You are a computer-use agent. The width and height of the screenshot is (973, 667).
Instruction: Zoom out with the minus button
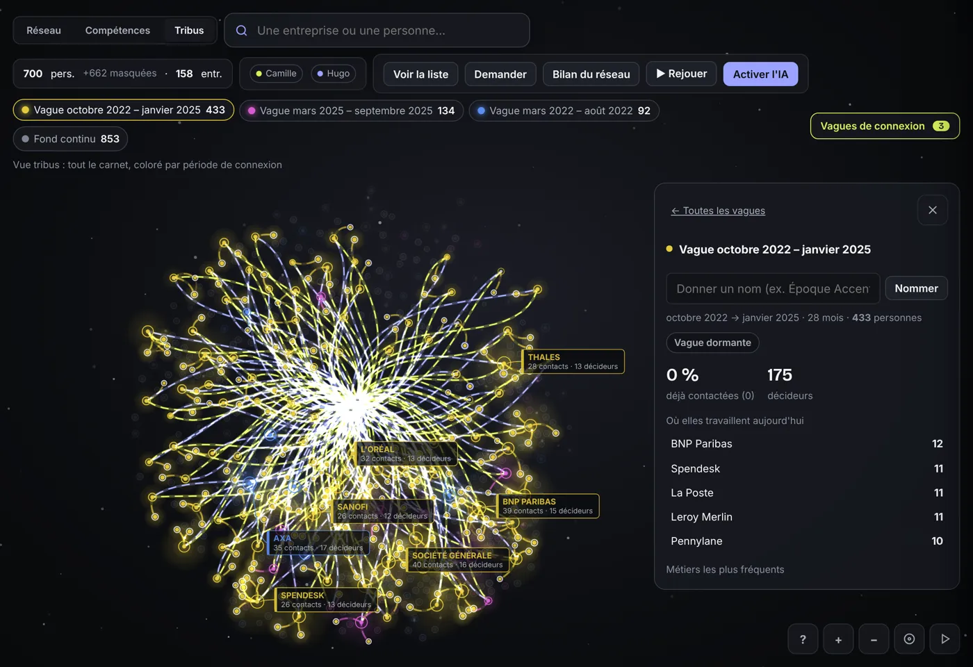(874, 639)
